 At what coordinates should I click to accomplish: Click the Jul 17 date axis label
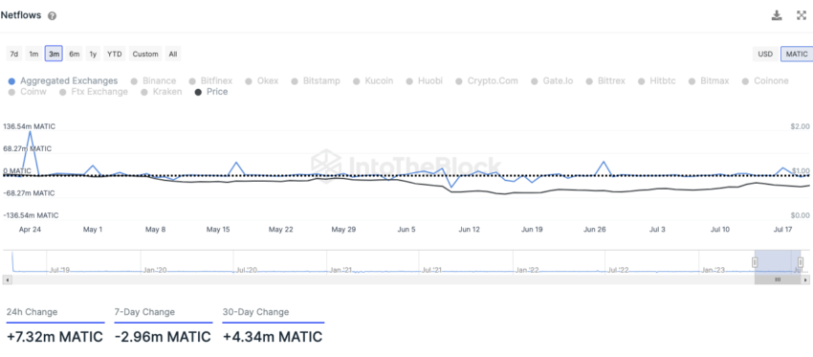[x=784, y=229]
